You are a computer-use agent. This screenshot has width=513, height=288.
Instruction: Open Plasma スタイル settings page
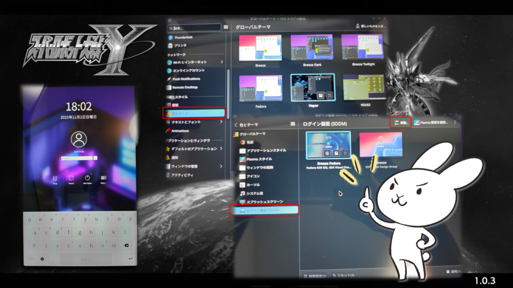[259, 159]
